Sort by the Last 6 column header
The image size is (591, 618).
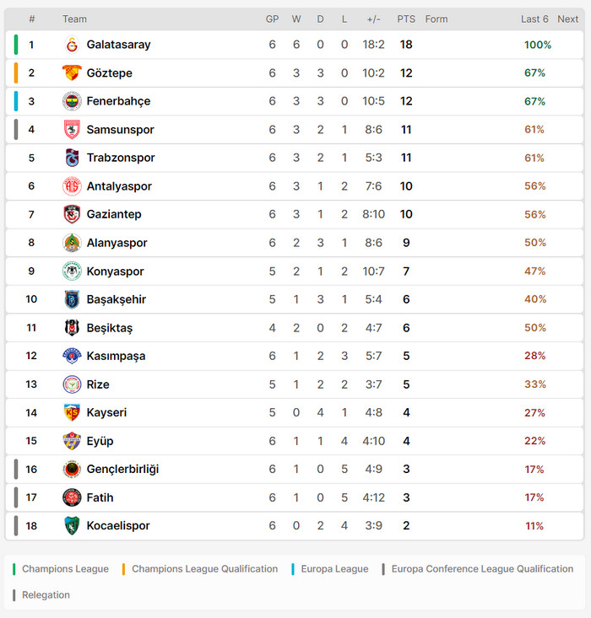(x=534, y=19)
